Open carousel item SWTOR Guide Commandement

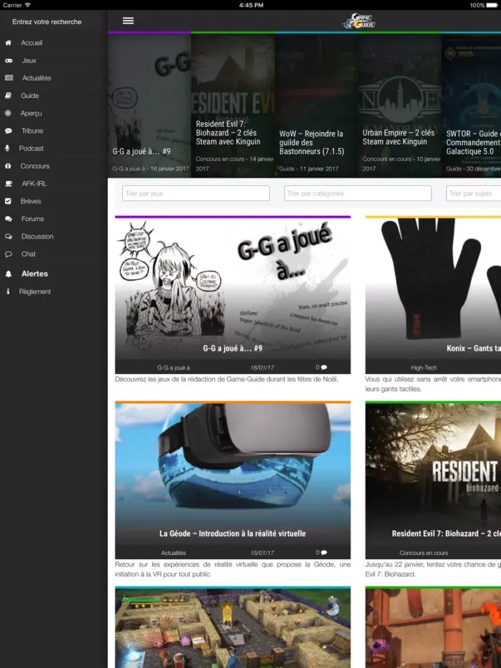point(471,106)
